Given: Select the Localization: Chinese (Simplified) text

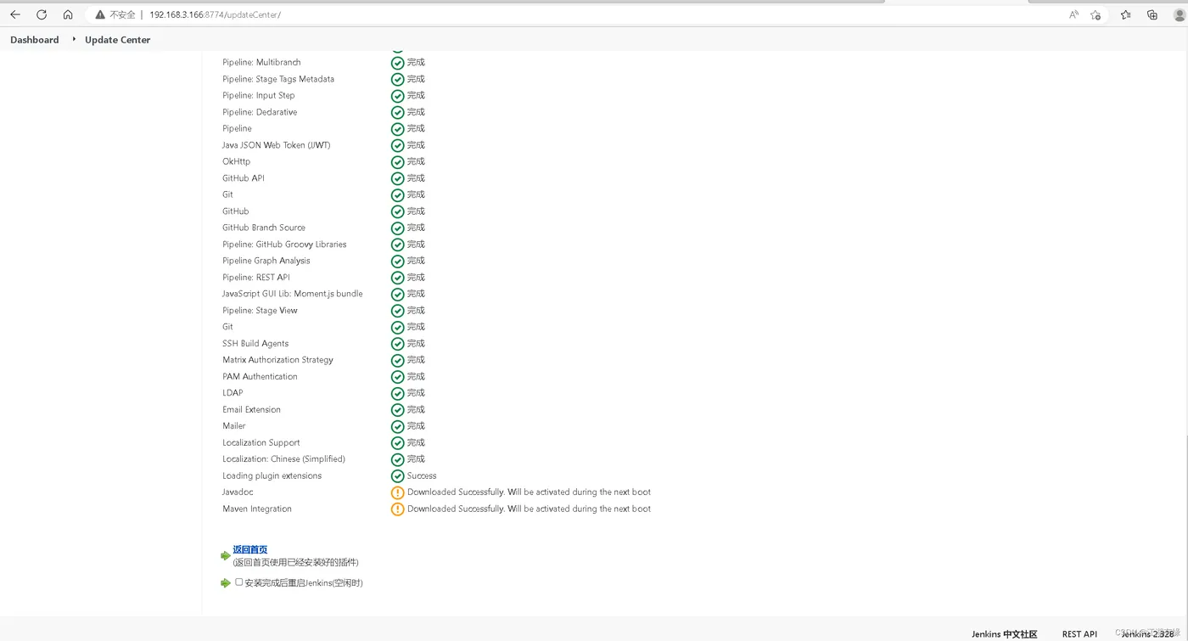Looking at the screenshot, I should (283, 459).
